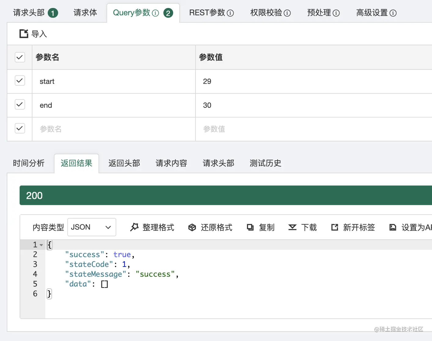The height and width of the screenshot is (341, 432).
Task: Click the parameter value 30 field
Action: (314, 105)
